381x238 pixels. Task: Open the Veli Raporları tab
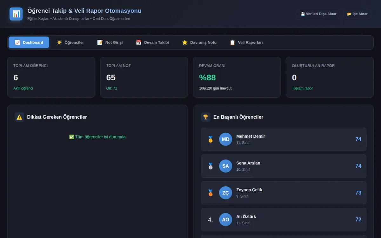(246, 43)
